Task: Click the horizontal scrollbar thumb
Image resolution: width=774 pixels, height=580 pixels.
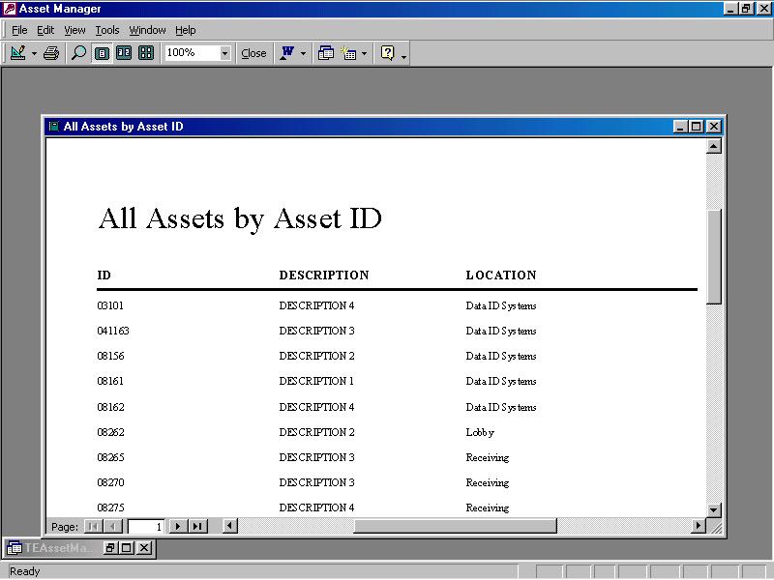Action: click(x=455, y=526)
